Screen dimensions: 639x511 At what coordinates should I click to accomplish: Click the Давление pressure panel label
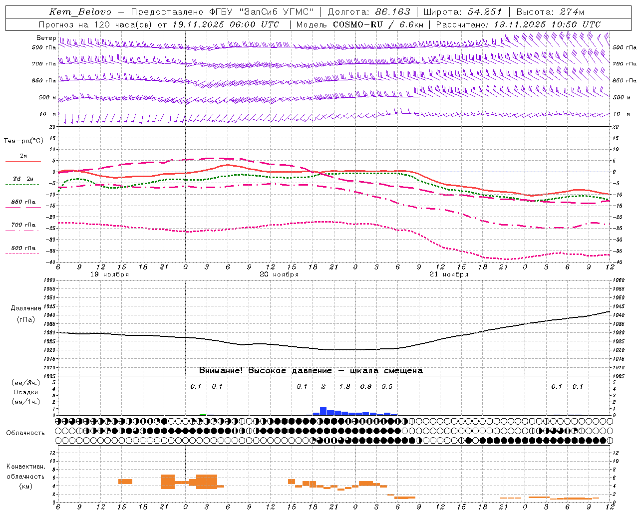(26, 308)
